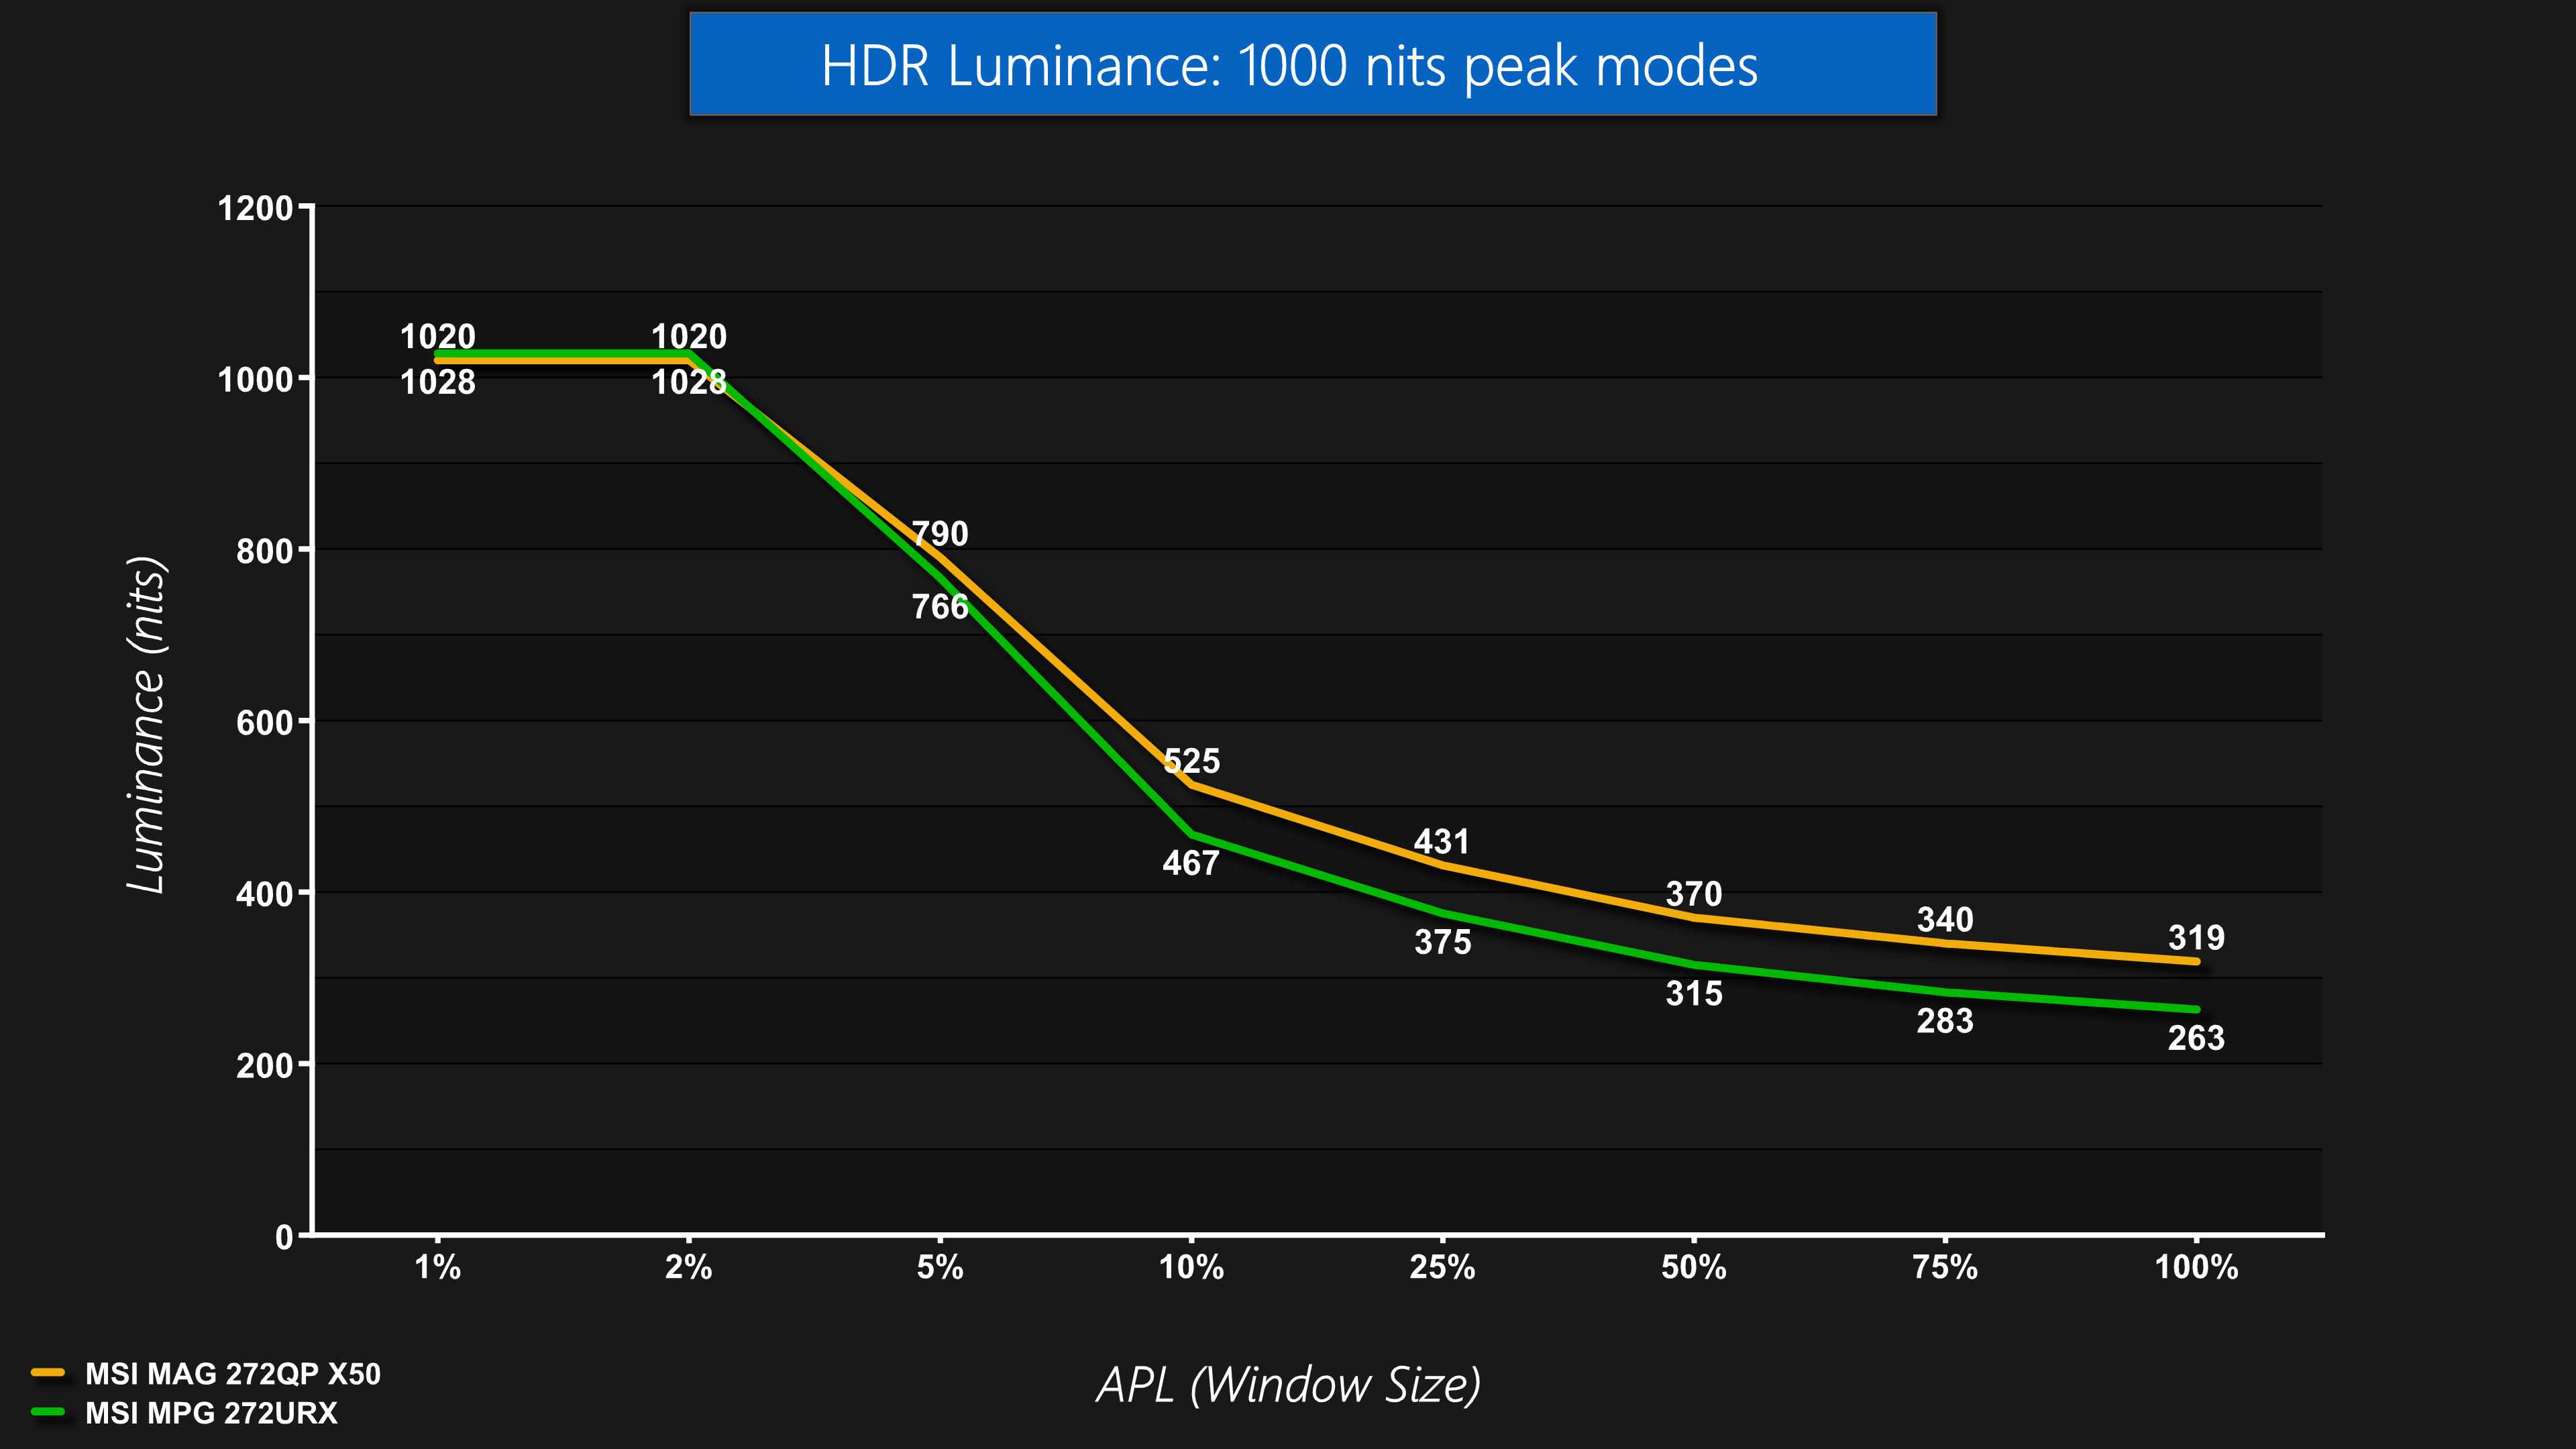Click the 1000 y-axis tick label
The image size is (2576, 1449).
click(x=255, y=379)
